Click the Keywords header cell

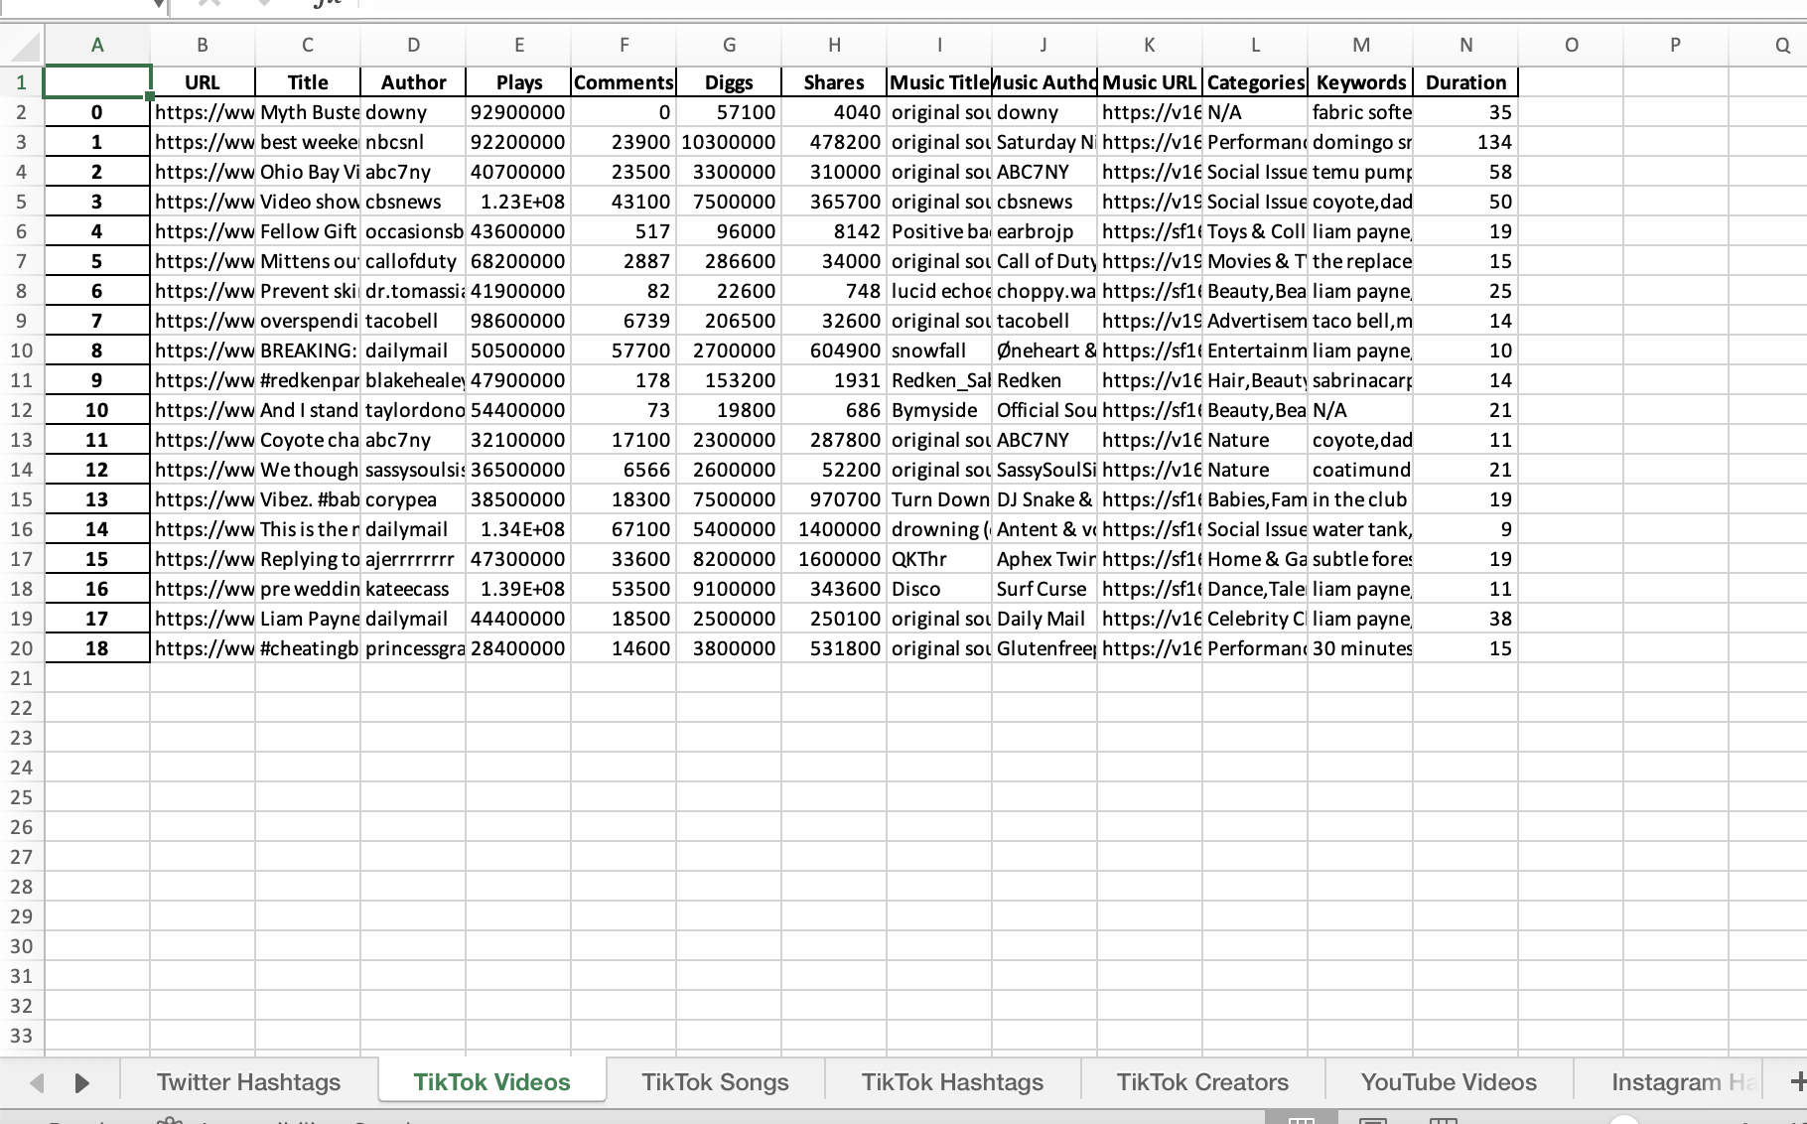pyautogui.click(x=1360, y=82)
